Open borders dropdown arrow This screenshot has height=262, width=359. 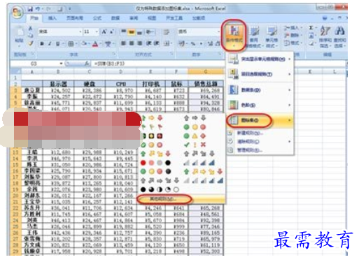pyautogui.click(x=76, y=43)
